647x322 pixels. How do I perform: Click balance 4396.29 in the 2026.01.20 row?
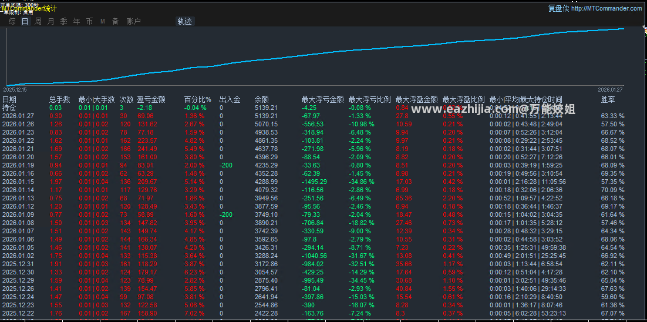[x=266, y=157]
